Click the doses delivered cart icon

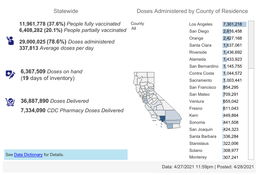pos(10,102)
